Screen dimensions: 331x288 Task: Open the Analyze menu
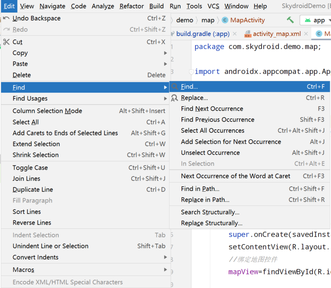103,6
